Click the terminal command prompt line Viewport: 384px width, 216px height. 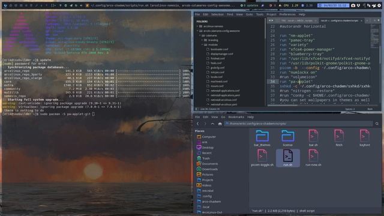(x=48, y=114)
